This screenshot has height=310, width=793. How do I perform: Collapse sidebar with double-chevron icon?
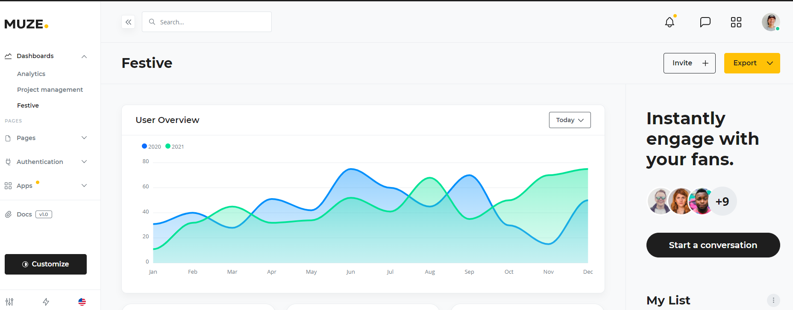tap(128, 22)
